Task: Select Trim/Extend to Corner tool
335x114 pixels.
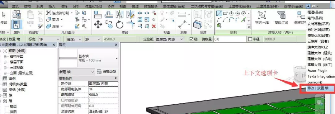Action: pyautogui.click(x=130, y=24)
